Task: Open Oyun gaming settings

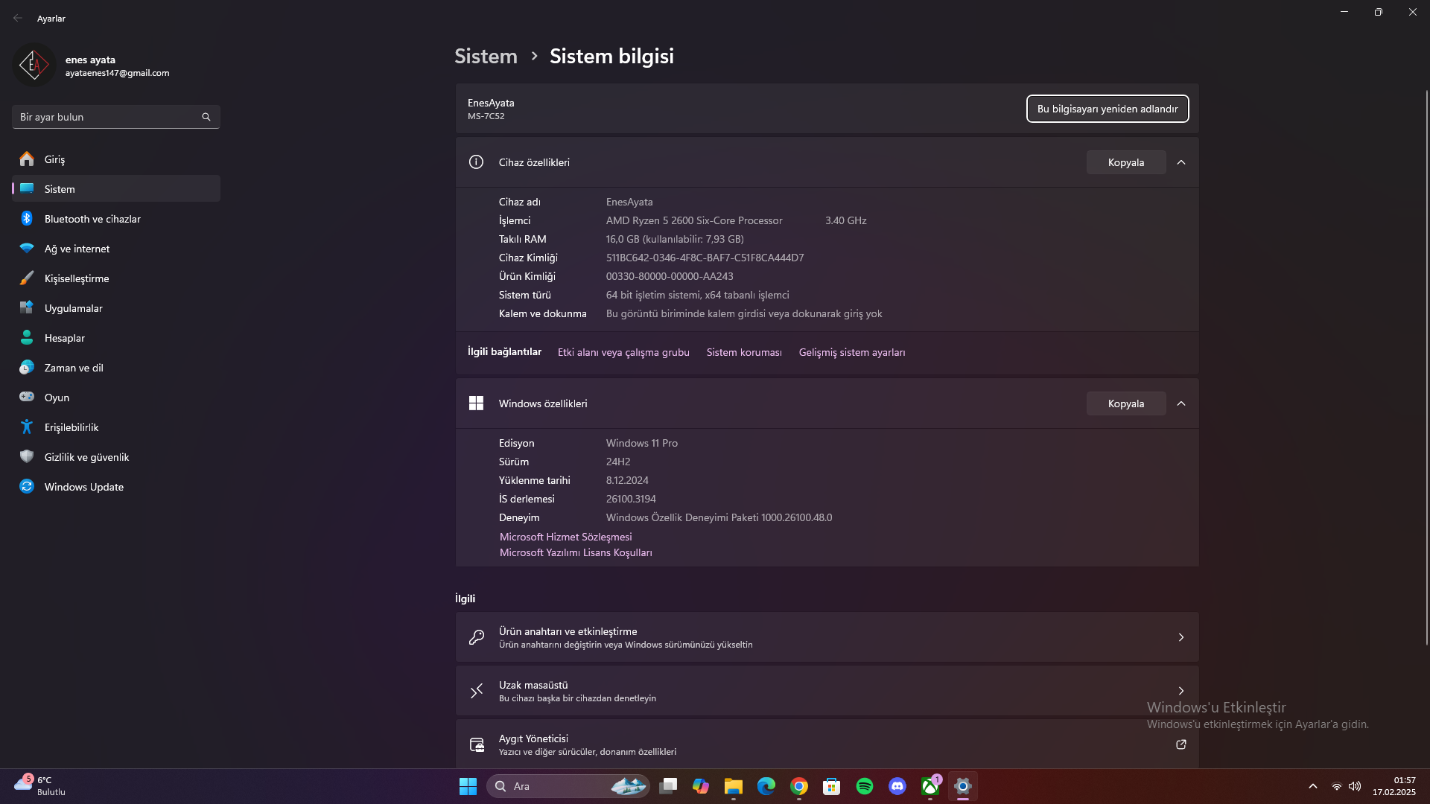Action: (57, 398)
